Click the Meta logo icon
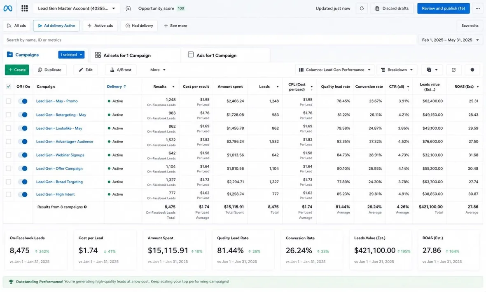 tap(8, 8)
